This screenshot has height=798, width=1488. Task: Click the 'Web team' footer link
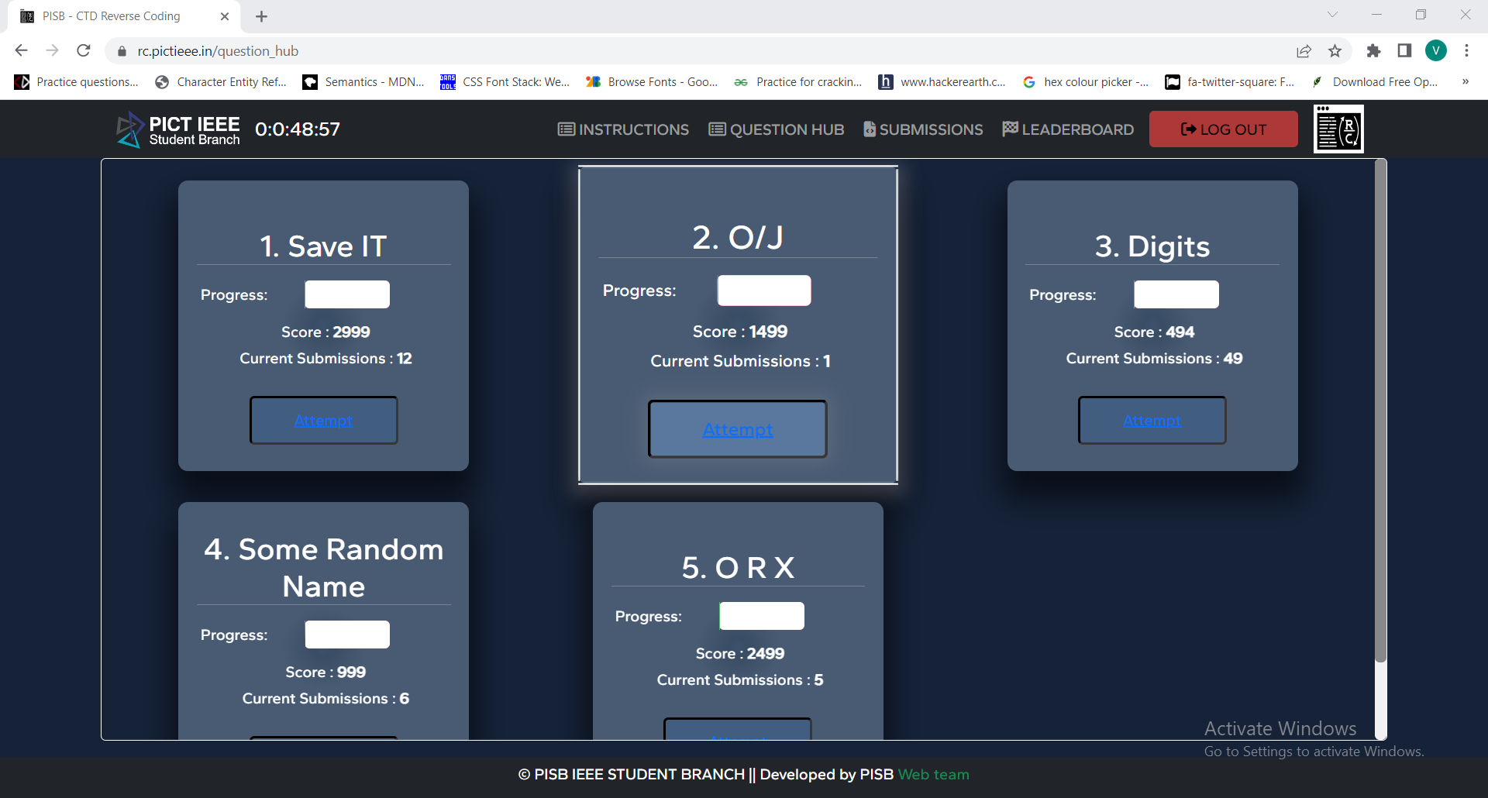click(934, 775)
